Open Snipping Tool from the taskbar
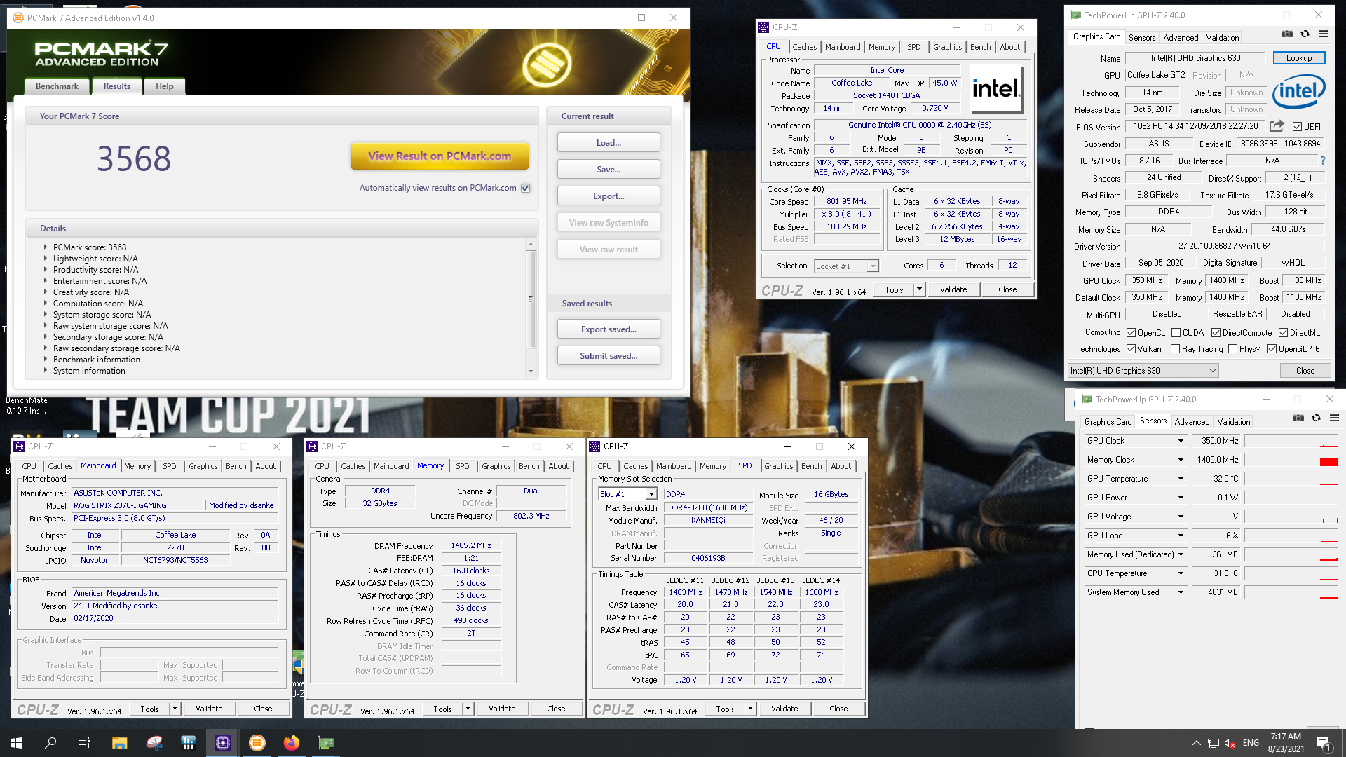 pyautogui.click(x=154, y=743)
